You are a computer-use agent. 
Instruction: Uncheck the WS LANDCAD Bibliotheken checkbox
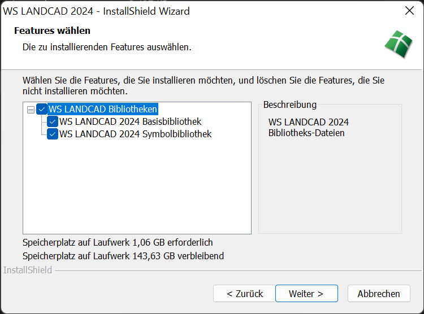click(42, 109)
